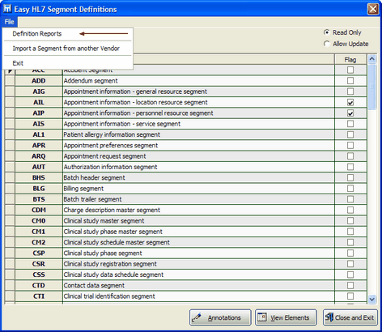Select the BLG segment code cell

[39, 189]
